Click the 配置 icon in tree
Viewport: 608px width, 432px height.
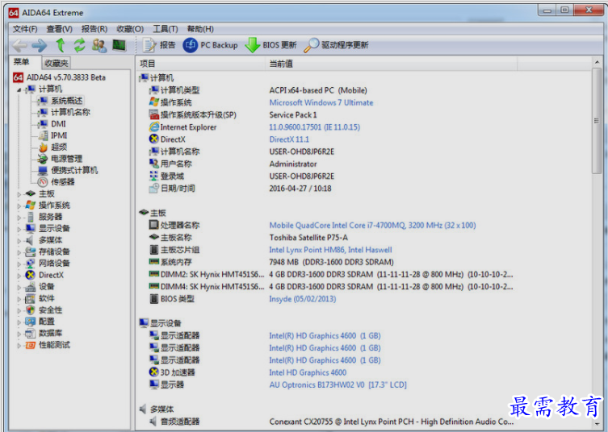tap(30, 322)
